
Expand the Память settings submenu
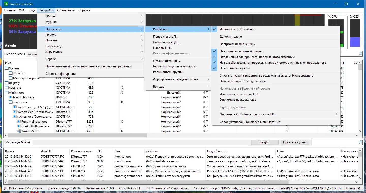click(64, 35)
